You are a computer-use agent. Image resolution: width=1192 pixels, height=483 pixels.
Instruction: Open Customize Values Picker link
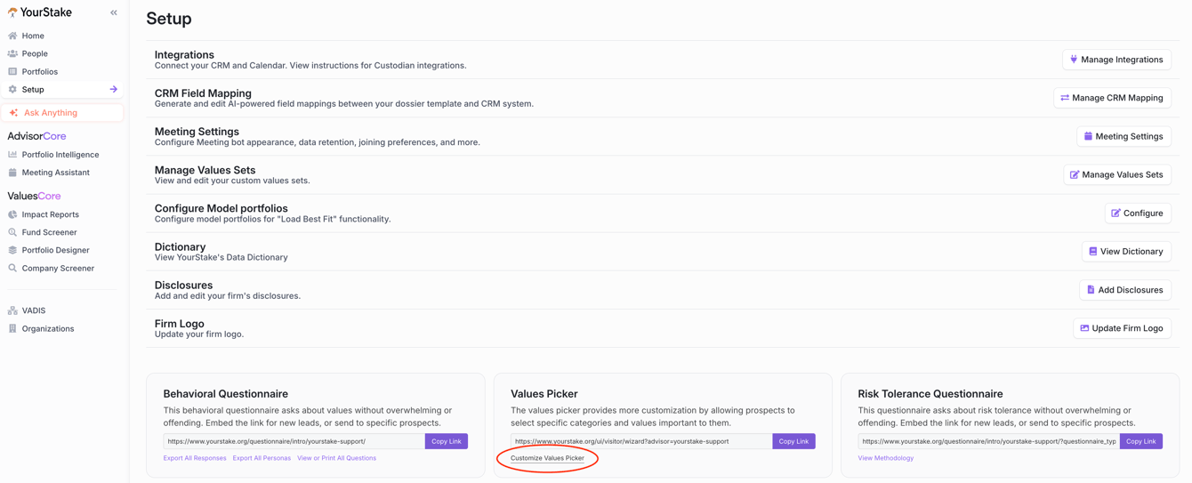pos(547,458)
